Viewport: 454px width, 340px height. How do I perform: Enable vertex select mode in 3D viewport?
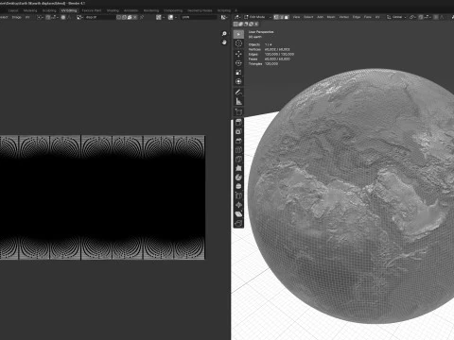click(276, 17)
